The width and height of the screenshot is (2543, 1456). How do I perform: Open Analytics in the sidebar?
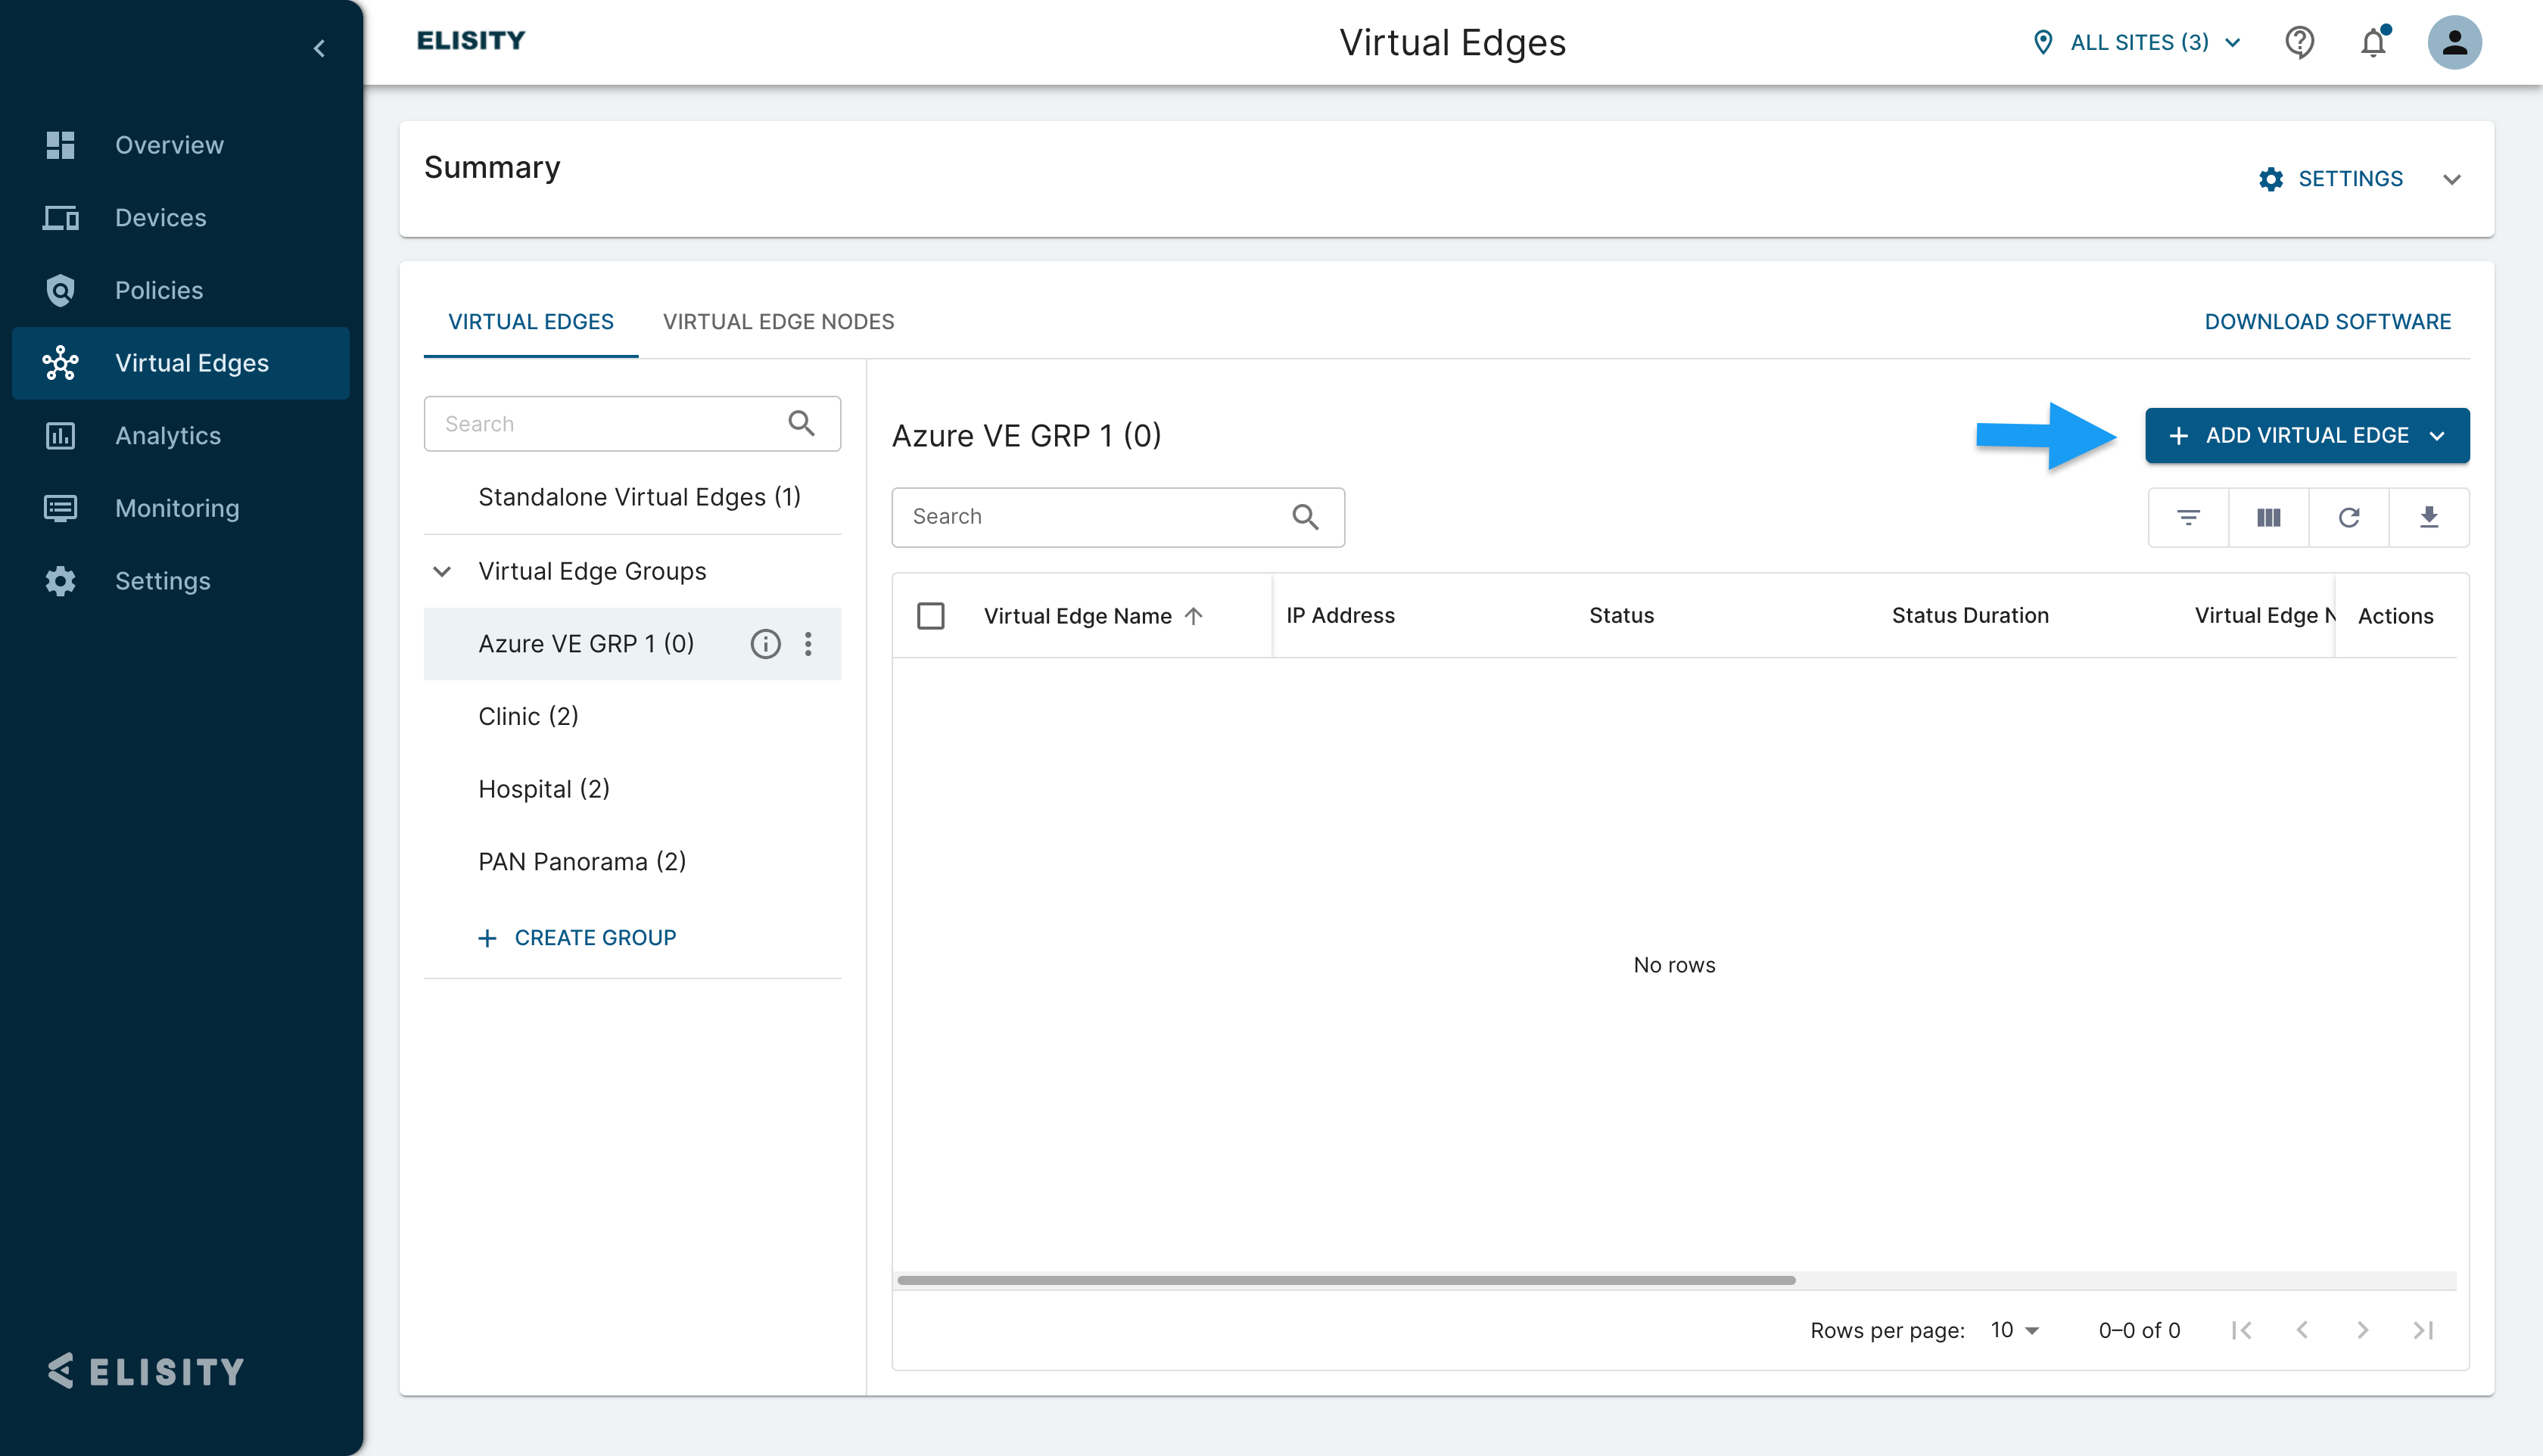pos(181,436)
